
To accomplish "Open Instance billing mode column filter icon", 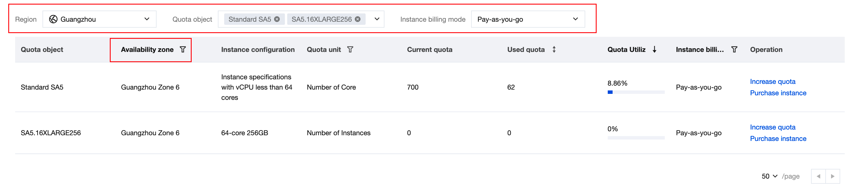I will (734, 49).
